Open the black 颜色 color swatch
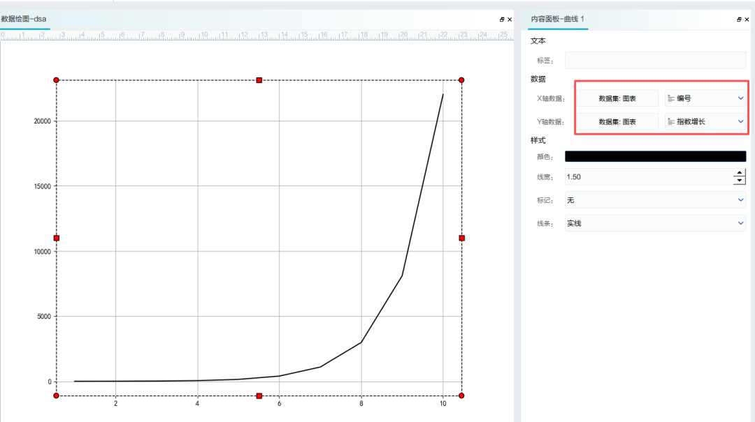 pos(655,156)
